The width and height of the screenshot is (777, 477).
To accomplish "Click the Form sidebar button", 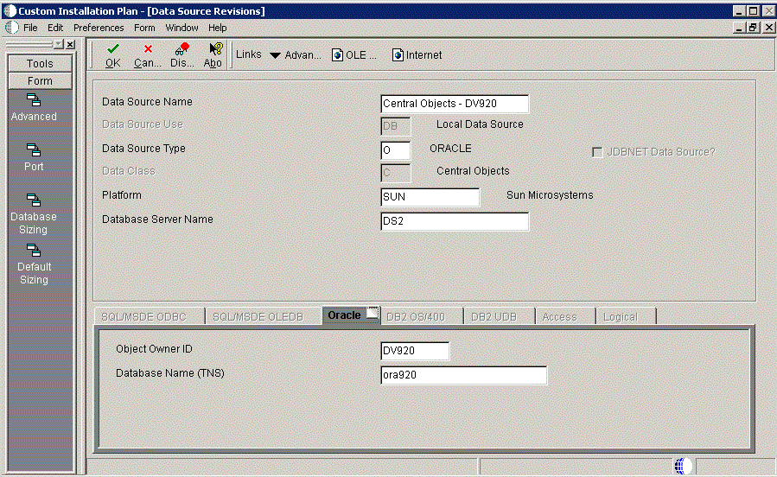I will 40,80.
